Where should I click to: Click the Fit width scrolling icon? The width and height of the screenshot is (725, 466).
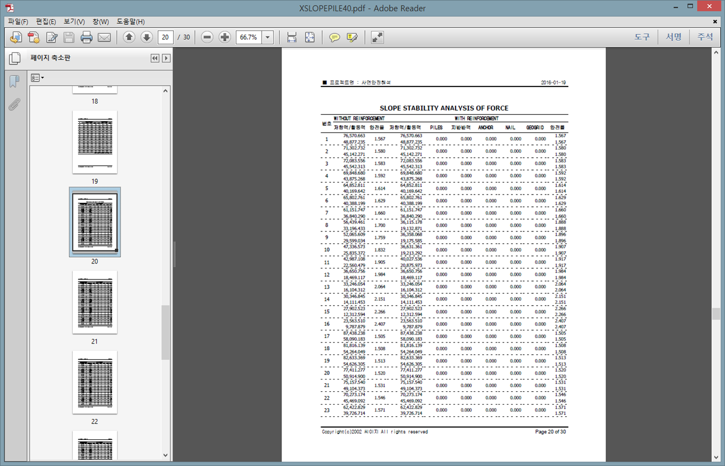[292, 37]
